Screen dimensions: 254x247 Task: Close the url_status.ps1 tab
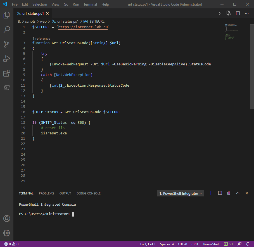[47, 13]
